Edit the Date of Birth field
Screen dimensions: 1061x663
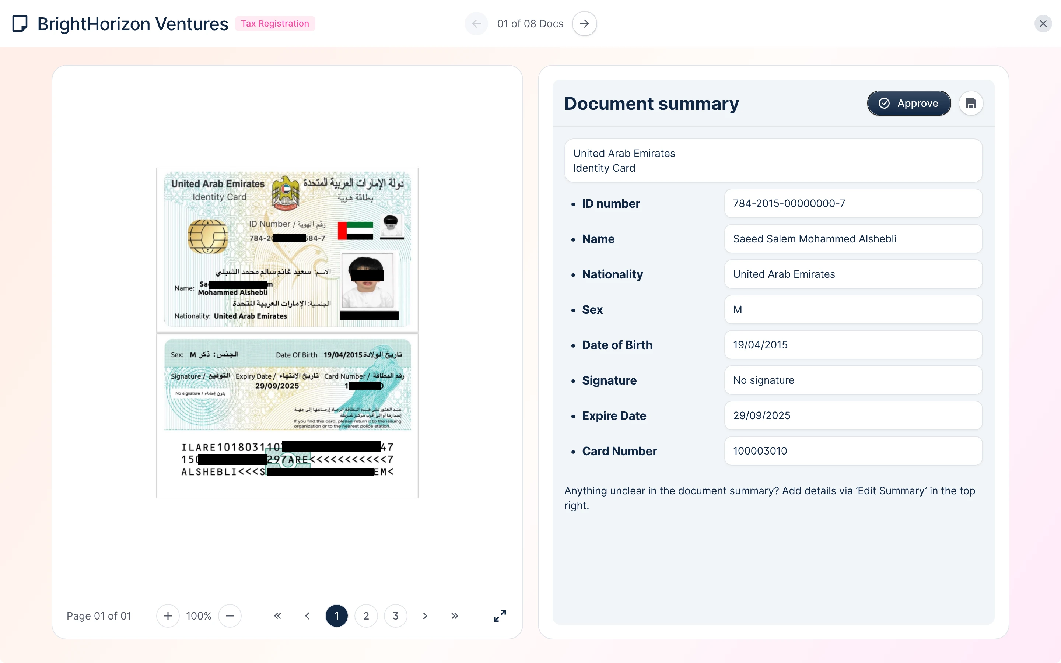(853, 345)
